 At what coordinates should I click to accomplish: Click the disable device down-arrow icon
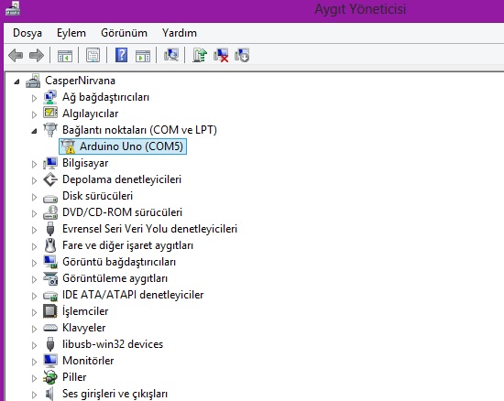(242, 55)
